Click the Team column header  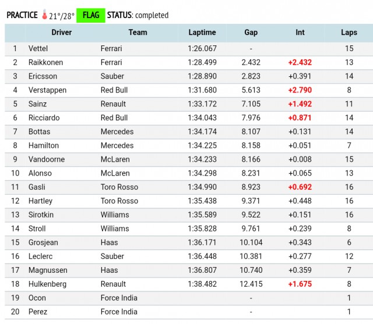(x=138, y=33)
